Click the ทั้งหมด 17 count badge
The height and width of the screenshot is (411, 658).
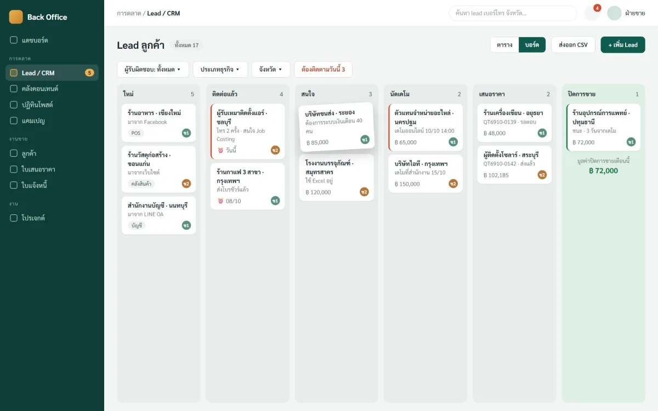click(x=186, y=45)
